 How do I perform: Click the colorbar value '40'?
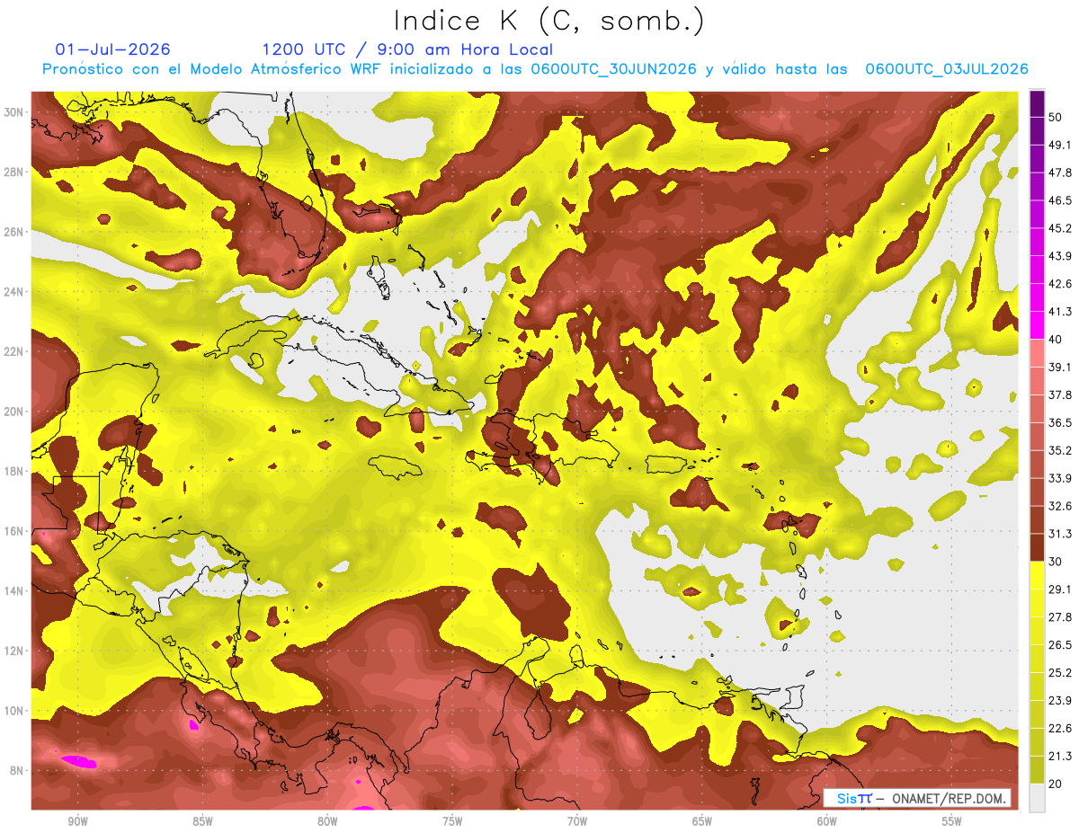[x=1056, y=340]
